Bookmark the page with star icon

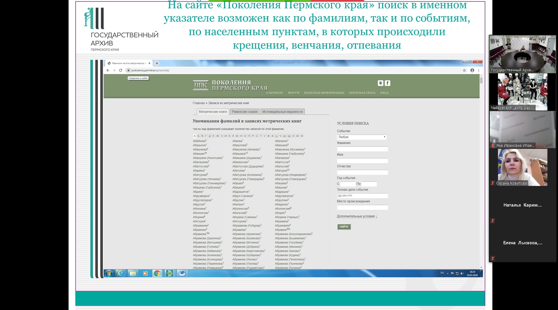464,70
